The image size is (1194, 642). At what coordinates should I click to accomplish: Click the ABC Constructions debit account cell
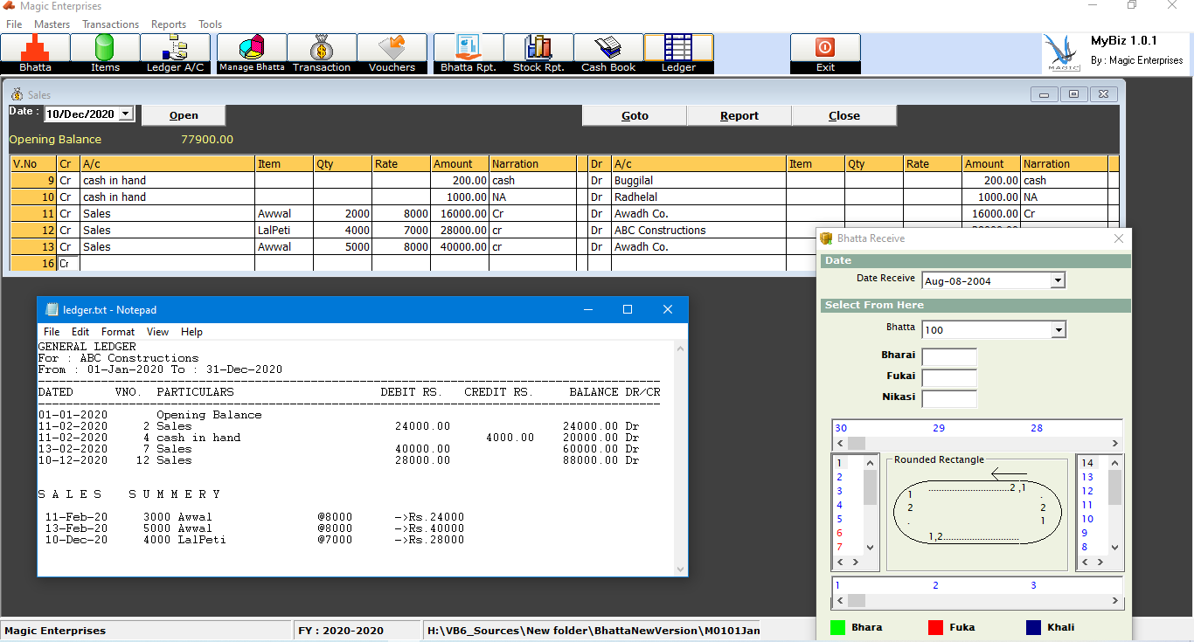coord(698,230)
